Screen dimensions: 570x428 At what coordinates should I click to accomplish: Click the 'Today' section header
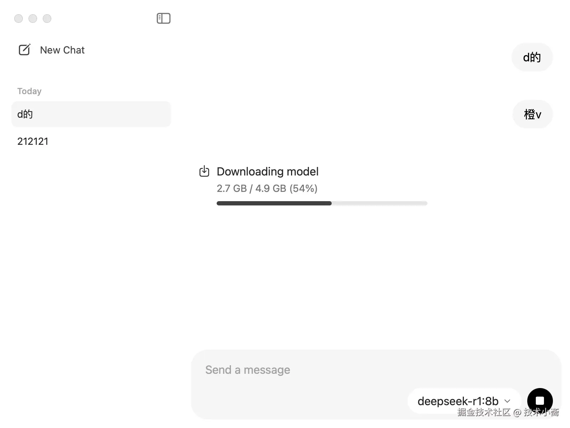pos(29,91)
